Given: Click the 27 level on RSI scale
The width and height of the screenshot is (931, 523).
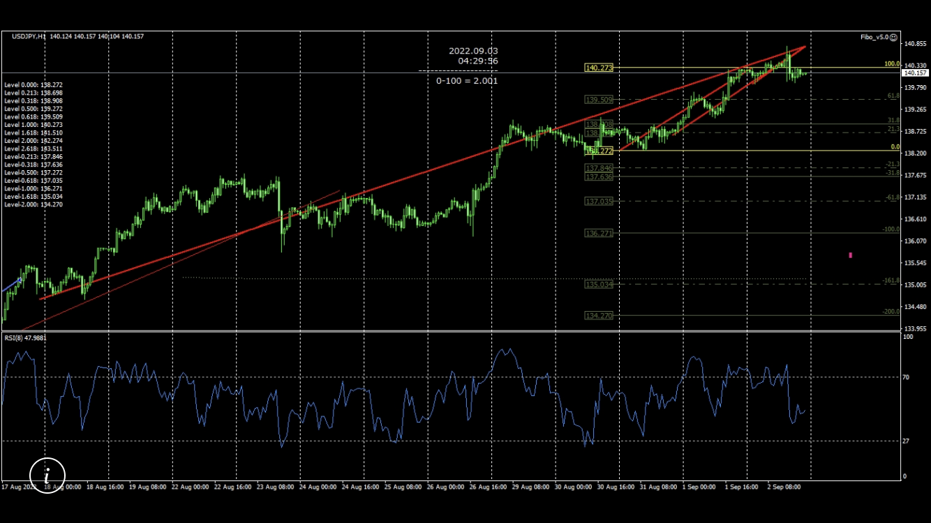Looking at the screenshot, I should point(907,441).
